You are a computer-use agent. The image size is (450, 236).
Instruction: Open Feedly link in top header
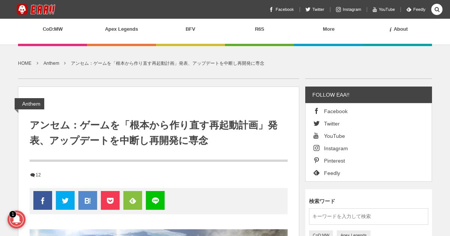click(416, 9)
